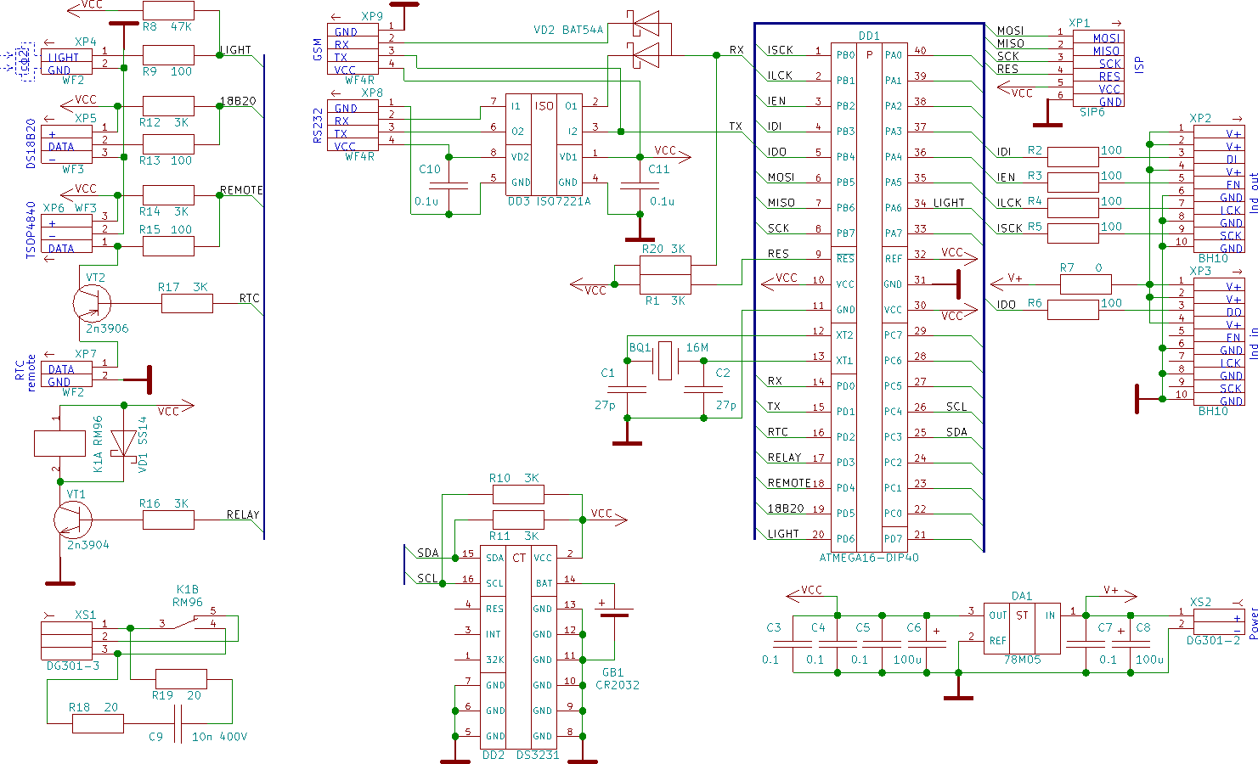Click the XS1 DG301-3 terminal block

pyautogui.click(x=66, y=639)
